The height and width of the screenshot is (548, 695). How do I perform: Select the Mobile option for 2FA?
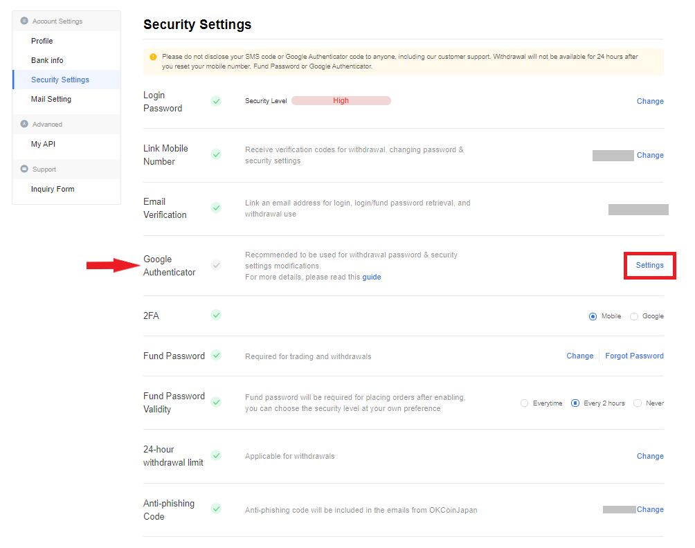click(x=593, y=316)
